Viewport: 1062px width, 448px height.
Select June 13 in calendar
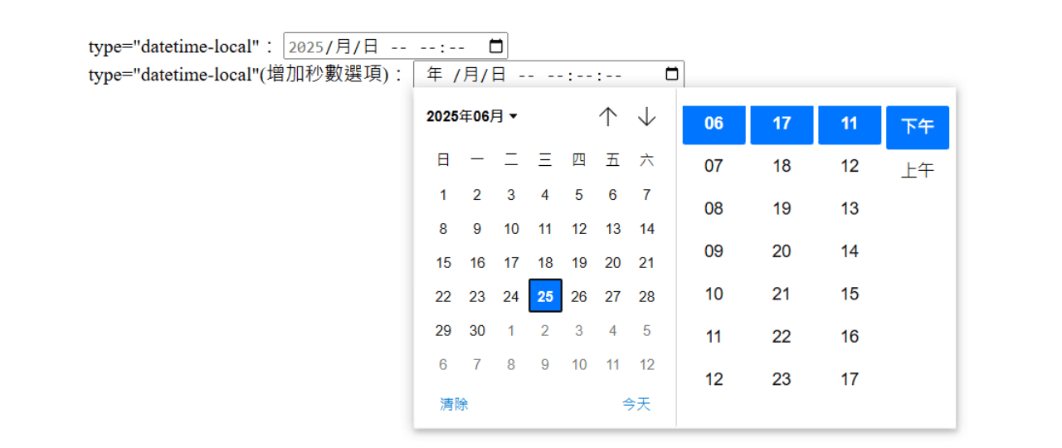(612, 228)
